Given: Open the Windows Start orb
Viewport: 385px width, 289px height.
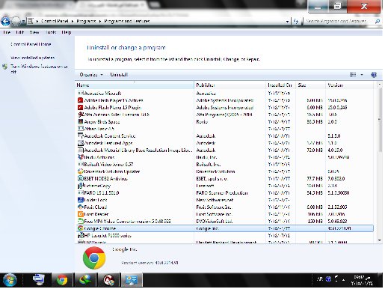Looking at the screenshot, I should (x=10, y=280).
